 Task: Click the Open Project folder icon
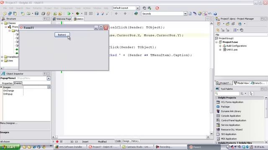coord(49,13)
